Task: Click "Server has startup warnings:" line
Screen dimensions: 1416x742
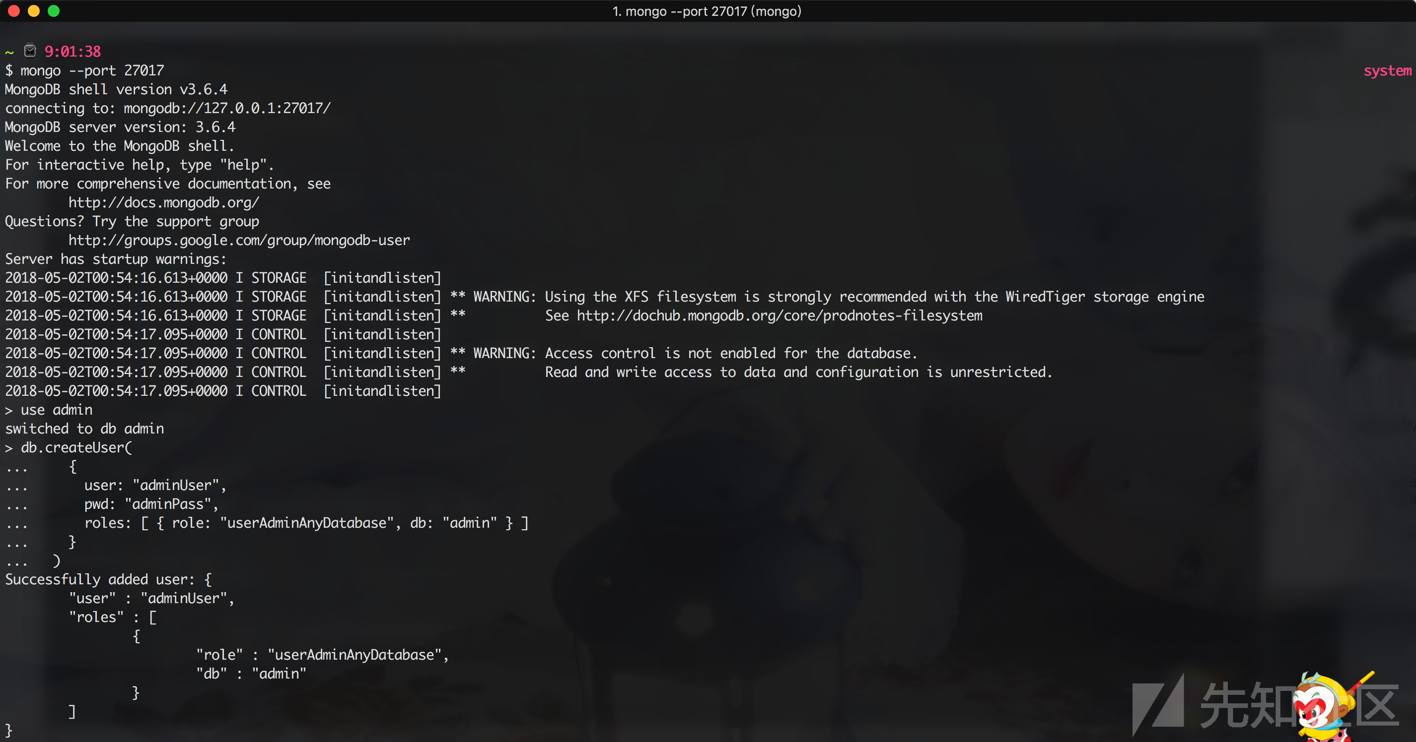Action: pos(115,259)
